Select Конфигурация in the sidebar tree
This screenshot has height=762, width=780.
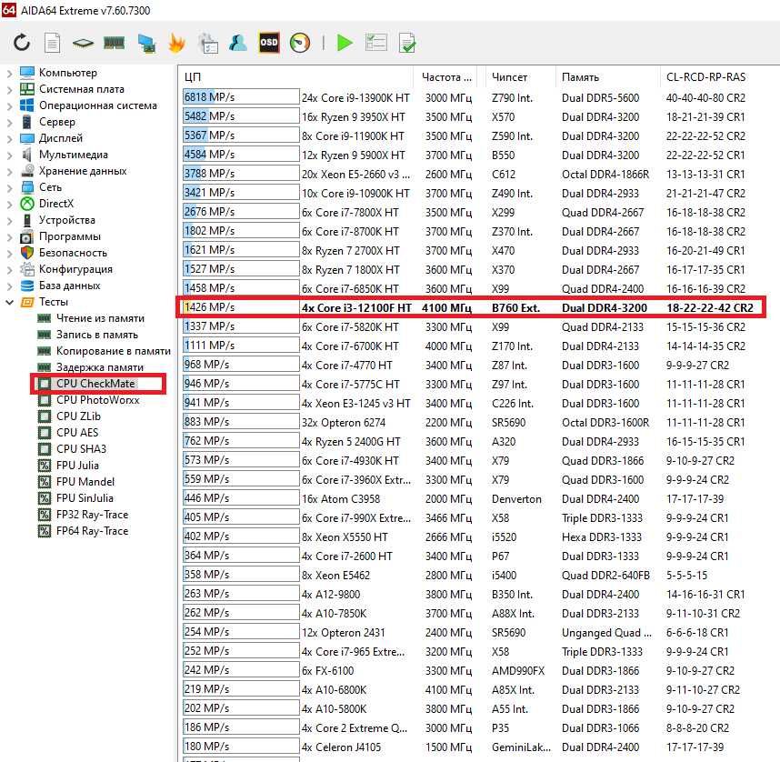[x=75, y=269]
